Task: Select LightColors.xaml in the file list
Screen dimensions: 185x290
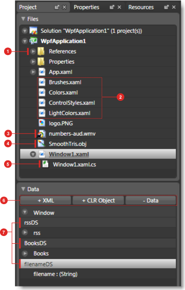Action: [x=69, y=113]
